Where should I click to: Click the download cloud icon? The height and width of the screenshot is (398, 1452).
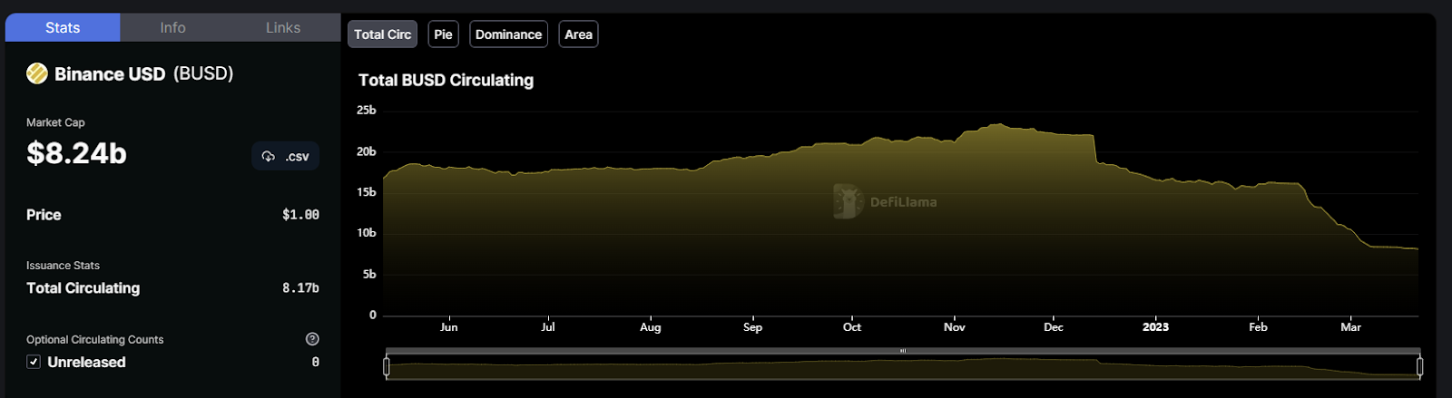(269, 157)
